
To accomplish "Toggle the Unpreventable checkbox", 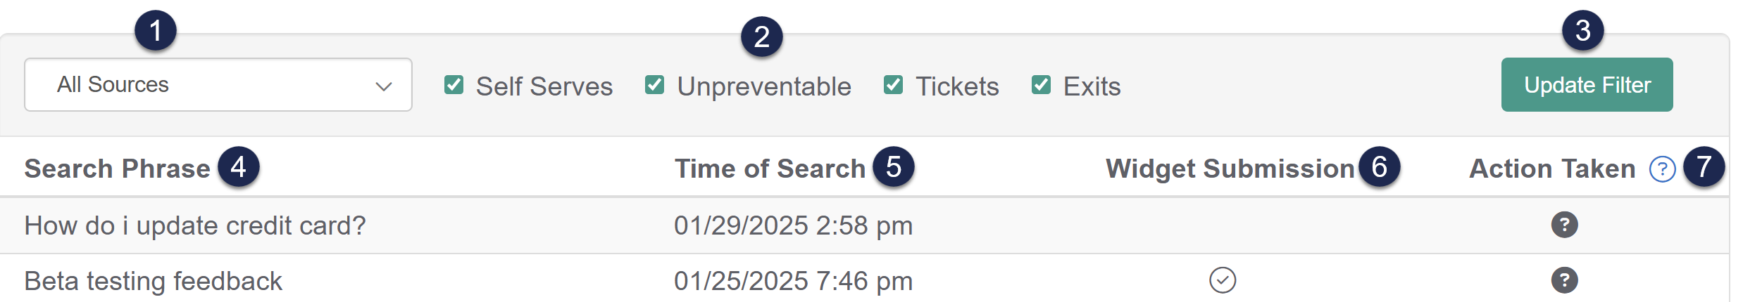I will pyautogui.click(x=655, y=85).
